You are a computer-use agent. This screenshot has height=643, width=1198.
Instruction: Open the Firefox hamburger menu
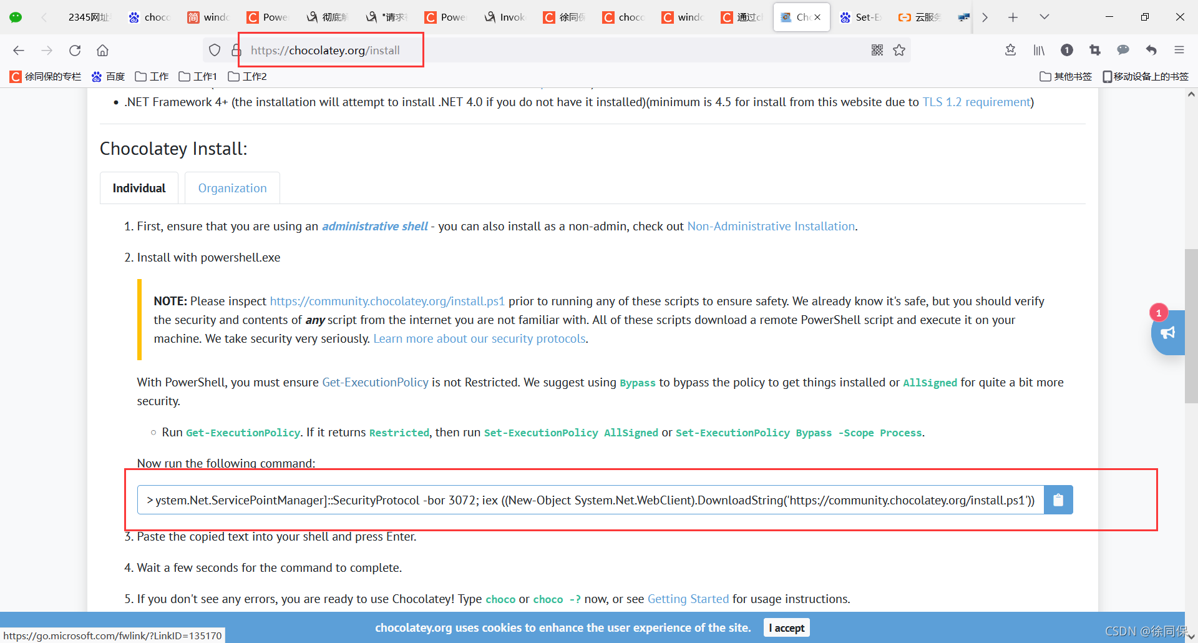[x=1179, y=51]
